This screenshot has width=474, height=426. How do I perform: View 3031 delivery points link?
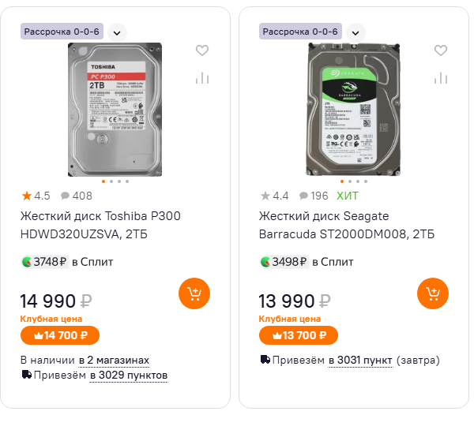[x=360, y=361]
